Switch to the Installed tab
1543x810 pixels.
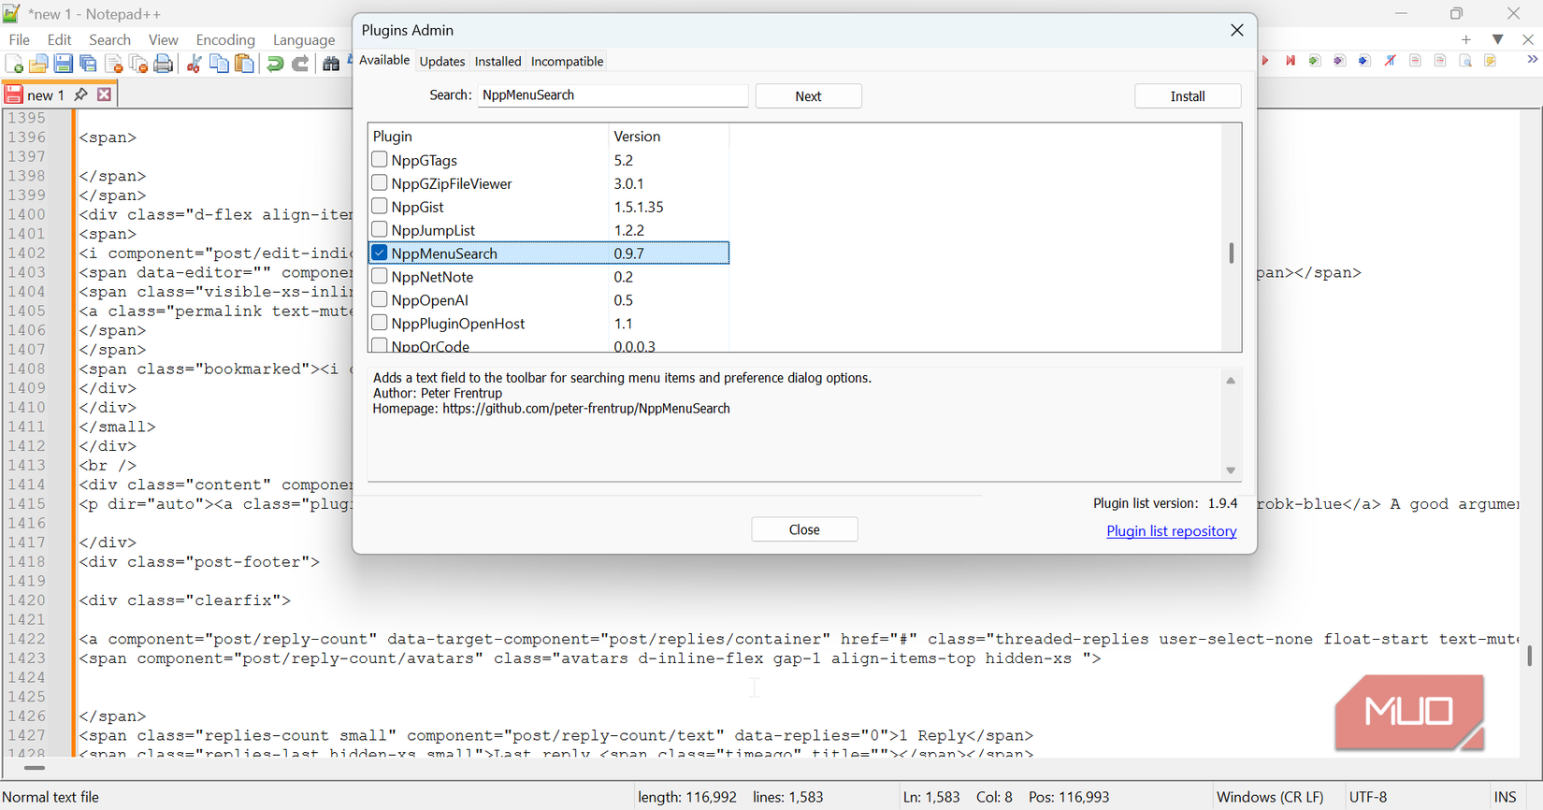[498, 62]
